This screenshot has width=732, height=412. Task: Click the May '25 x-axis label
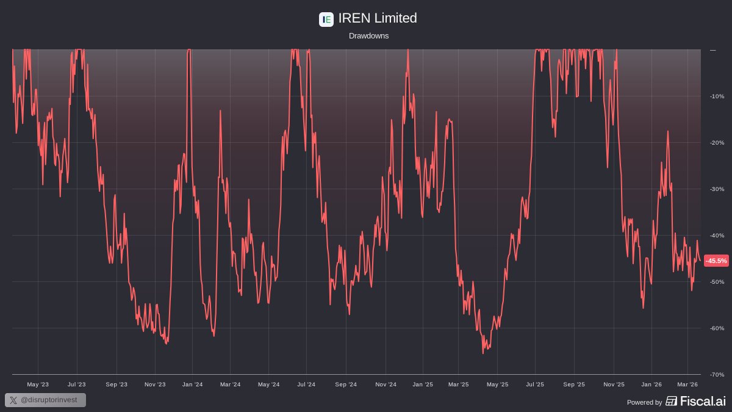[497, 385]
